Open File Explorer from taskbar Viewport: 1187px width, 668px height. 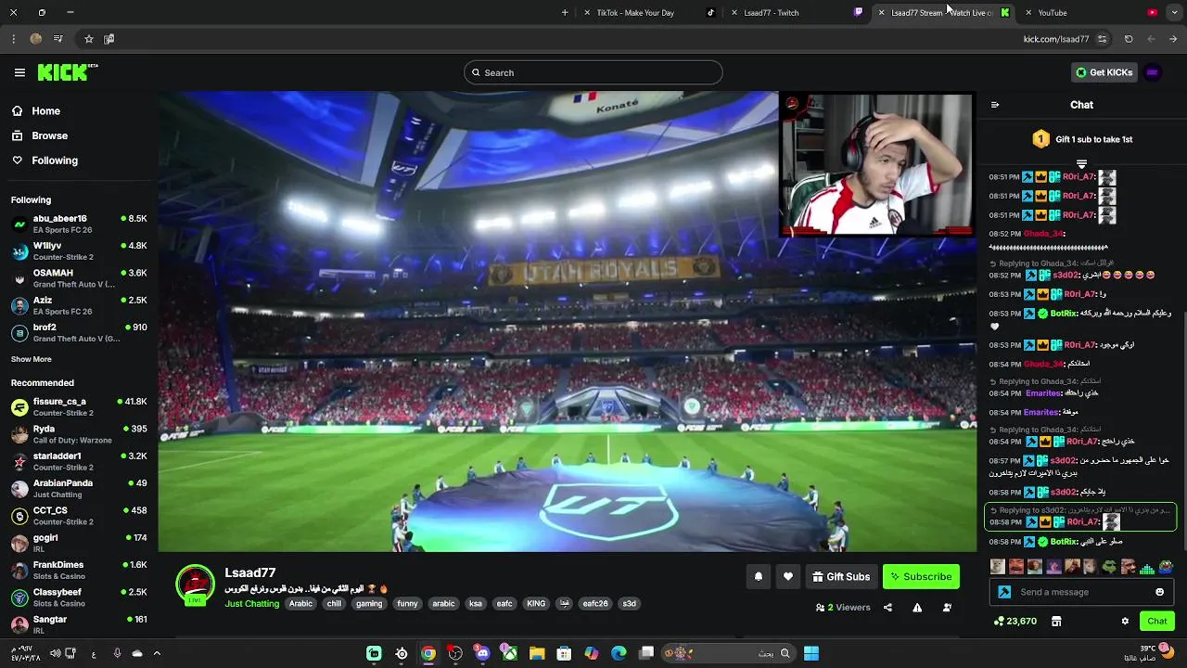[x=537, y=653]
